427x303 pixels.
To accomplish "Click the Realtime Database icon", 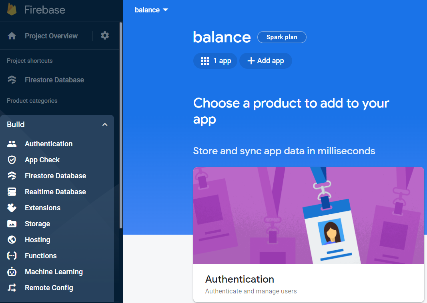I will (x=12, y=192).
